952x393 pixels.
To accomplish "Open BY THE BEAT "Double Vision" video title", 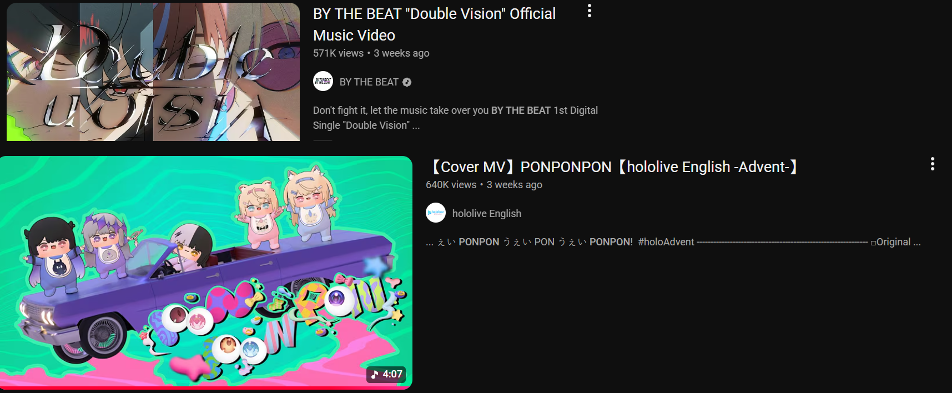I will click(x=434, y=24).
